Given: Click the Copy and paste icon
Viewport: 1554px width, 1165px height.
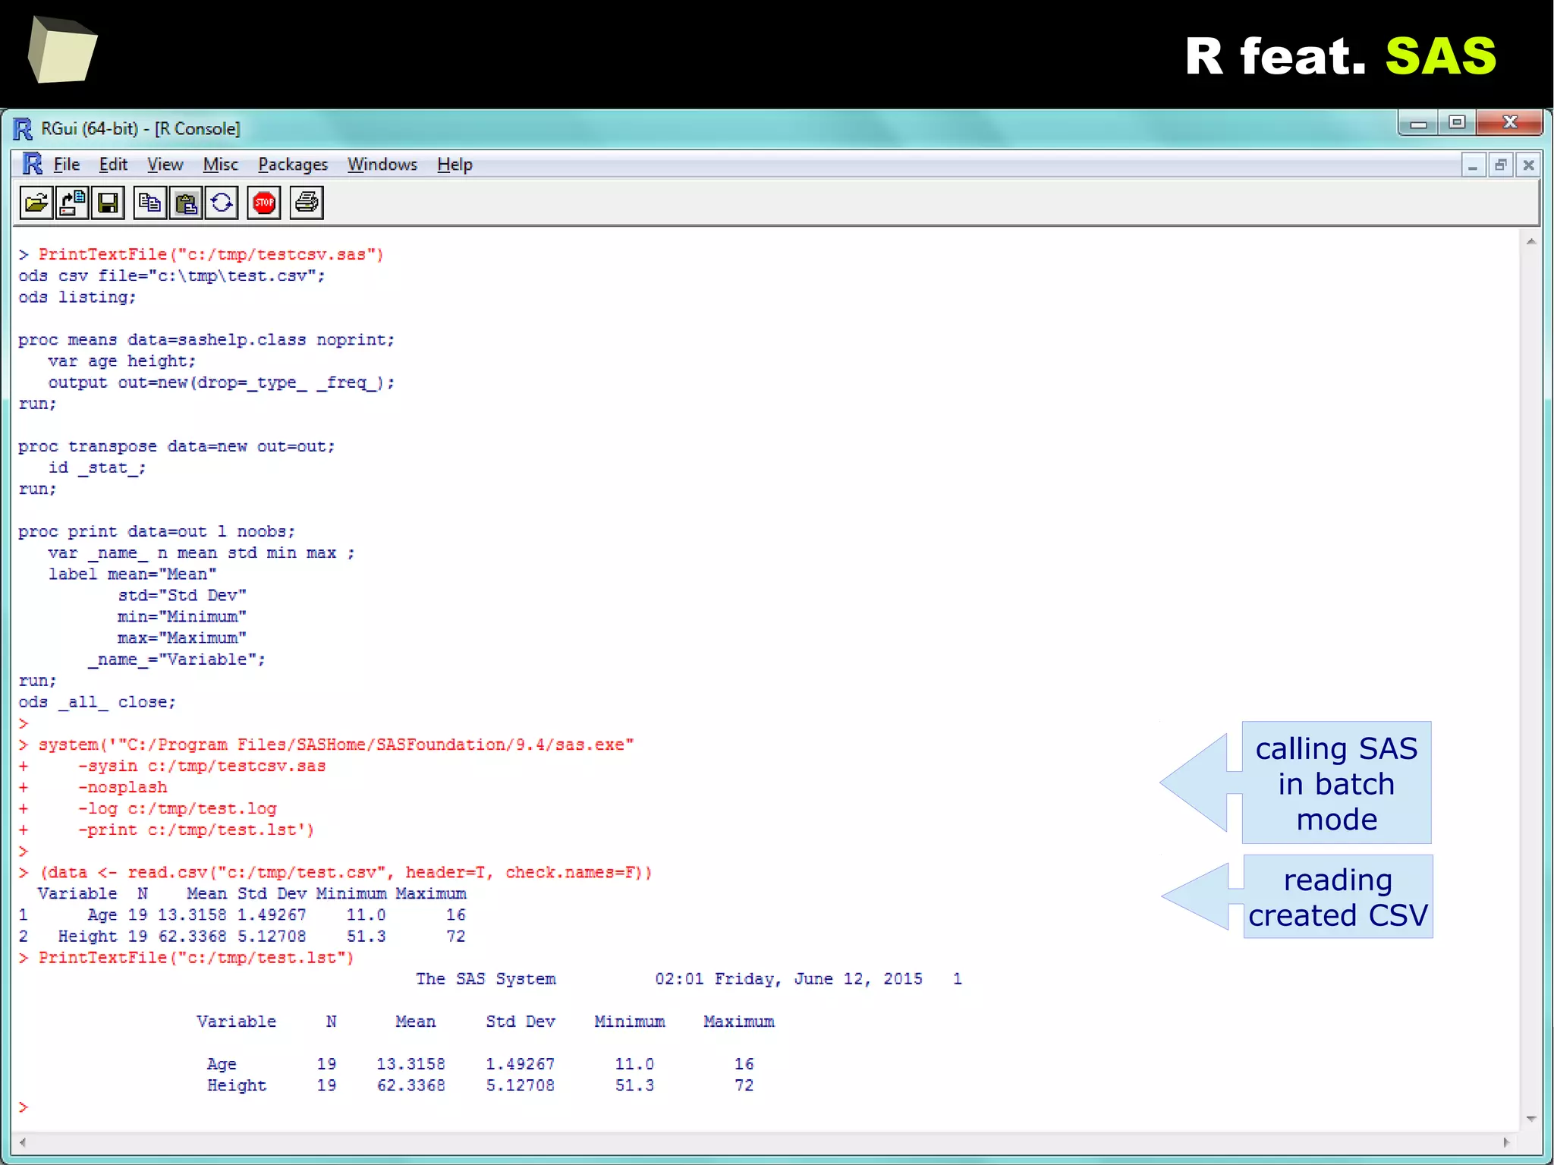Looking at the screenshot, I should (222, 203).
